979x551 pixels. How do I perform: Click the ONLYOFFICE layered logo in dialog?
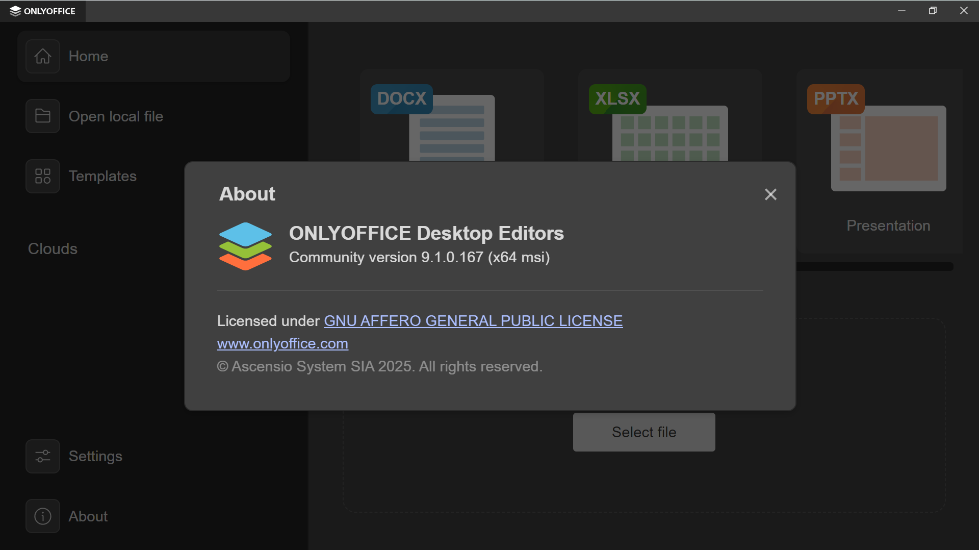[245, 246]
